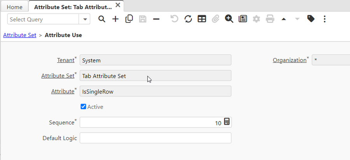Refresh the record data

point(188,19)
